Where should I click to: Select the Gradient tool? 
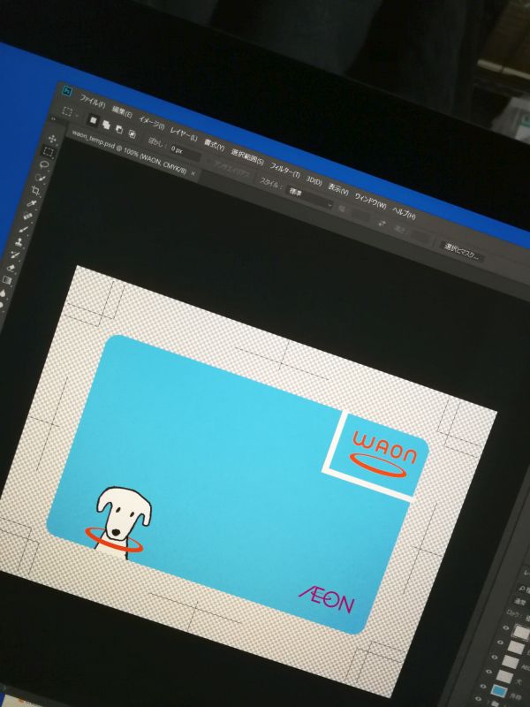(x=7, y=280)
